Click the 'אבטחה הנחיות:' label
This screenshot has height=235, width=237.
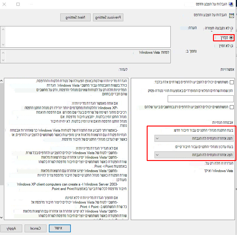pos(223,123)
